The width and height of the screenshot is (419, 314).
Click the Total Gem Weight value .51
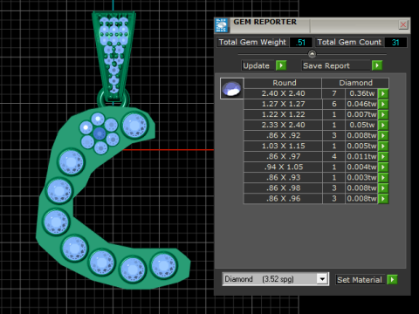(x=301, y=43)
